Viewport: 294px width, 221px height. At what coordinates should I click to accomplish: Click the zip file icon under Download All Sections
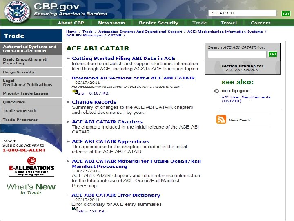[x=75, y=92]
